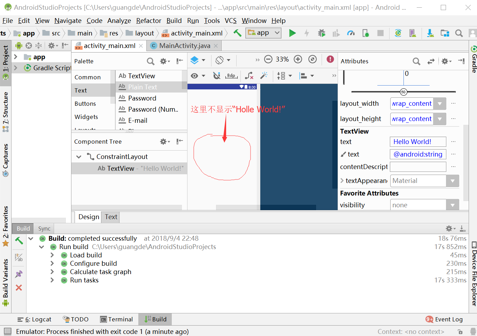The width and height of the screenshot is (477, 336).
Task: Open Design Surface layers dropdown
Action: (198, 60)
